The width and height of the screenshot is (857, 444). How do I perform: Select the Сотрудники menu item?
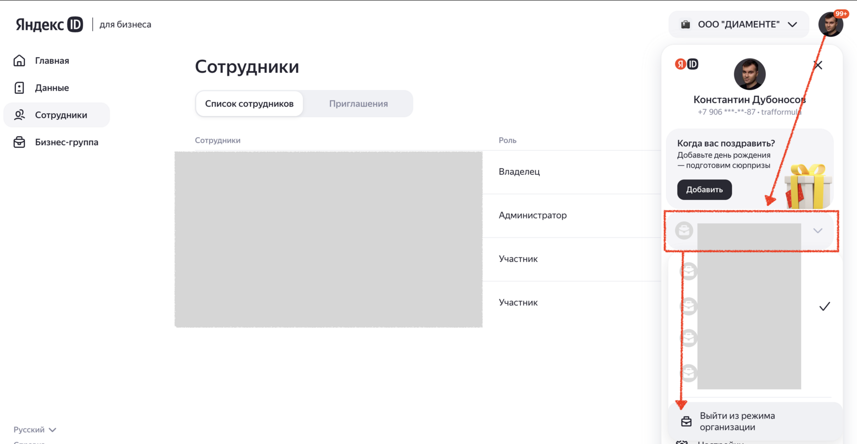tap(57, 115)
